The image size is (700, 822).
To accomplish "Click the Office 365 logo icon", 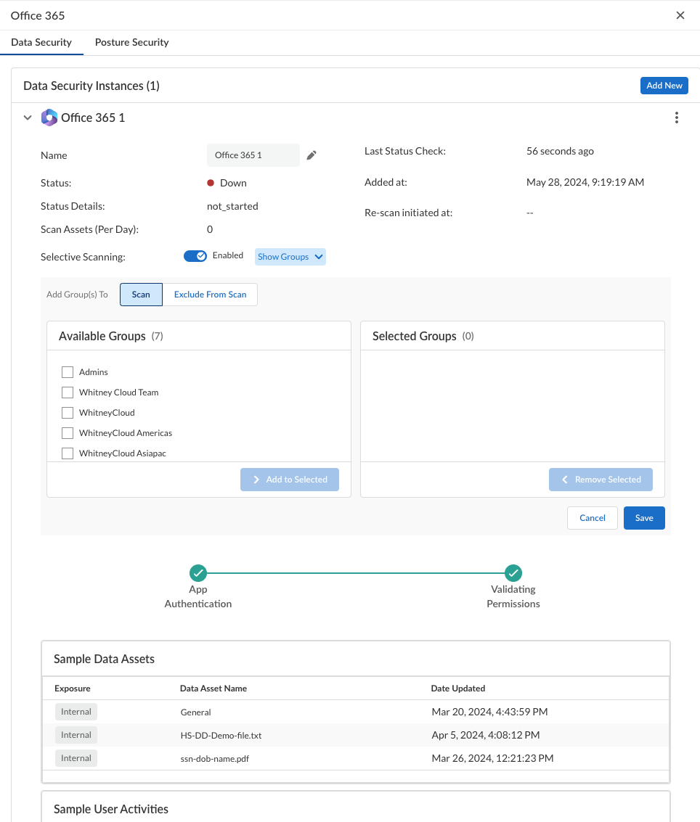I will (x=49, y=118).
